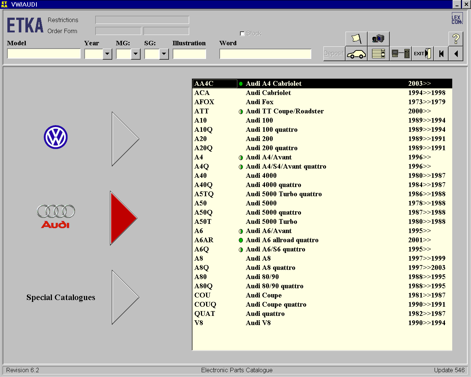471x377 pixels.
Task: Click the list with scroll arrows icon
Action: 378,54
